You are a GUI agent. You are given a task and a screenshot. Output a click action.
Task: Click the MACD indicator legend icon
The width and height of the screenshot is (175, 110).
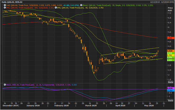tap(5, 85)
